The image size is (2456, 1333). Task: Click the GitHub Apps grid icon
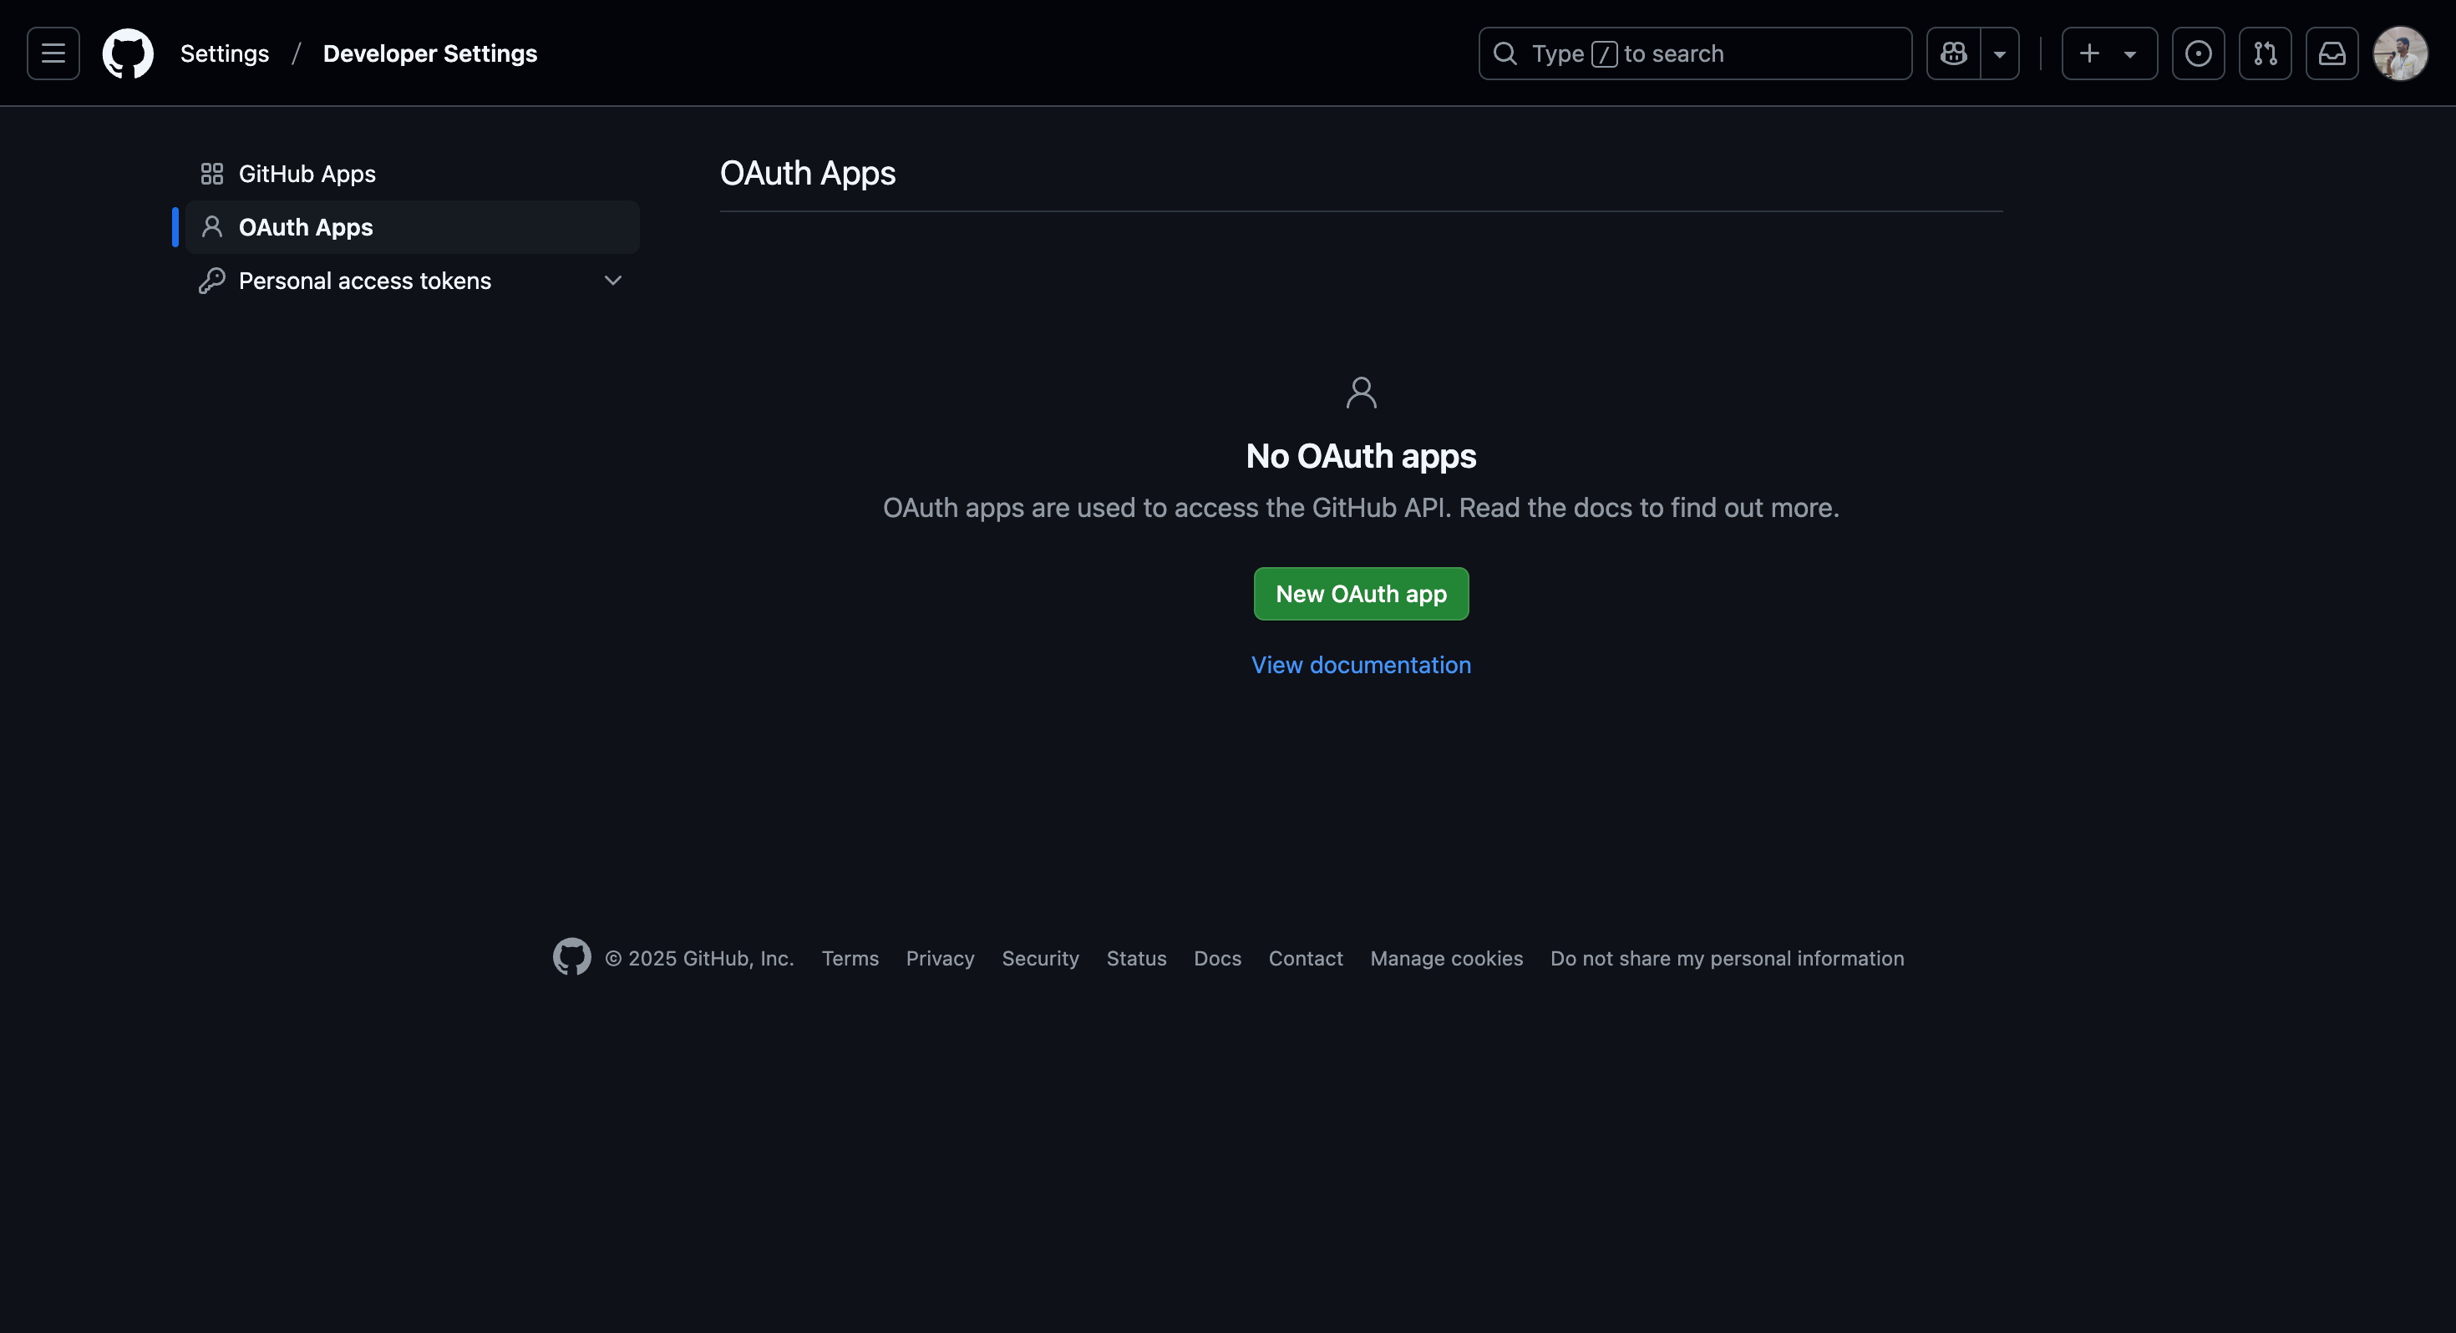[x=211, y=173]
